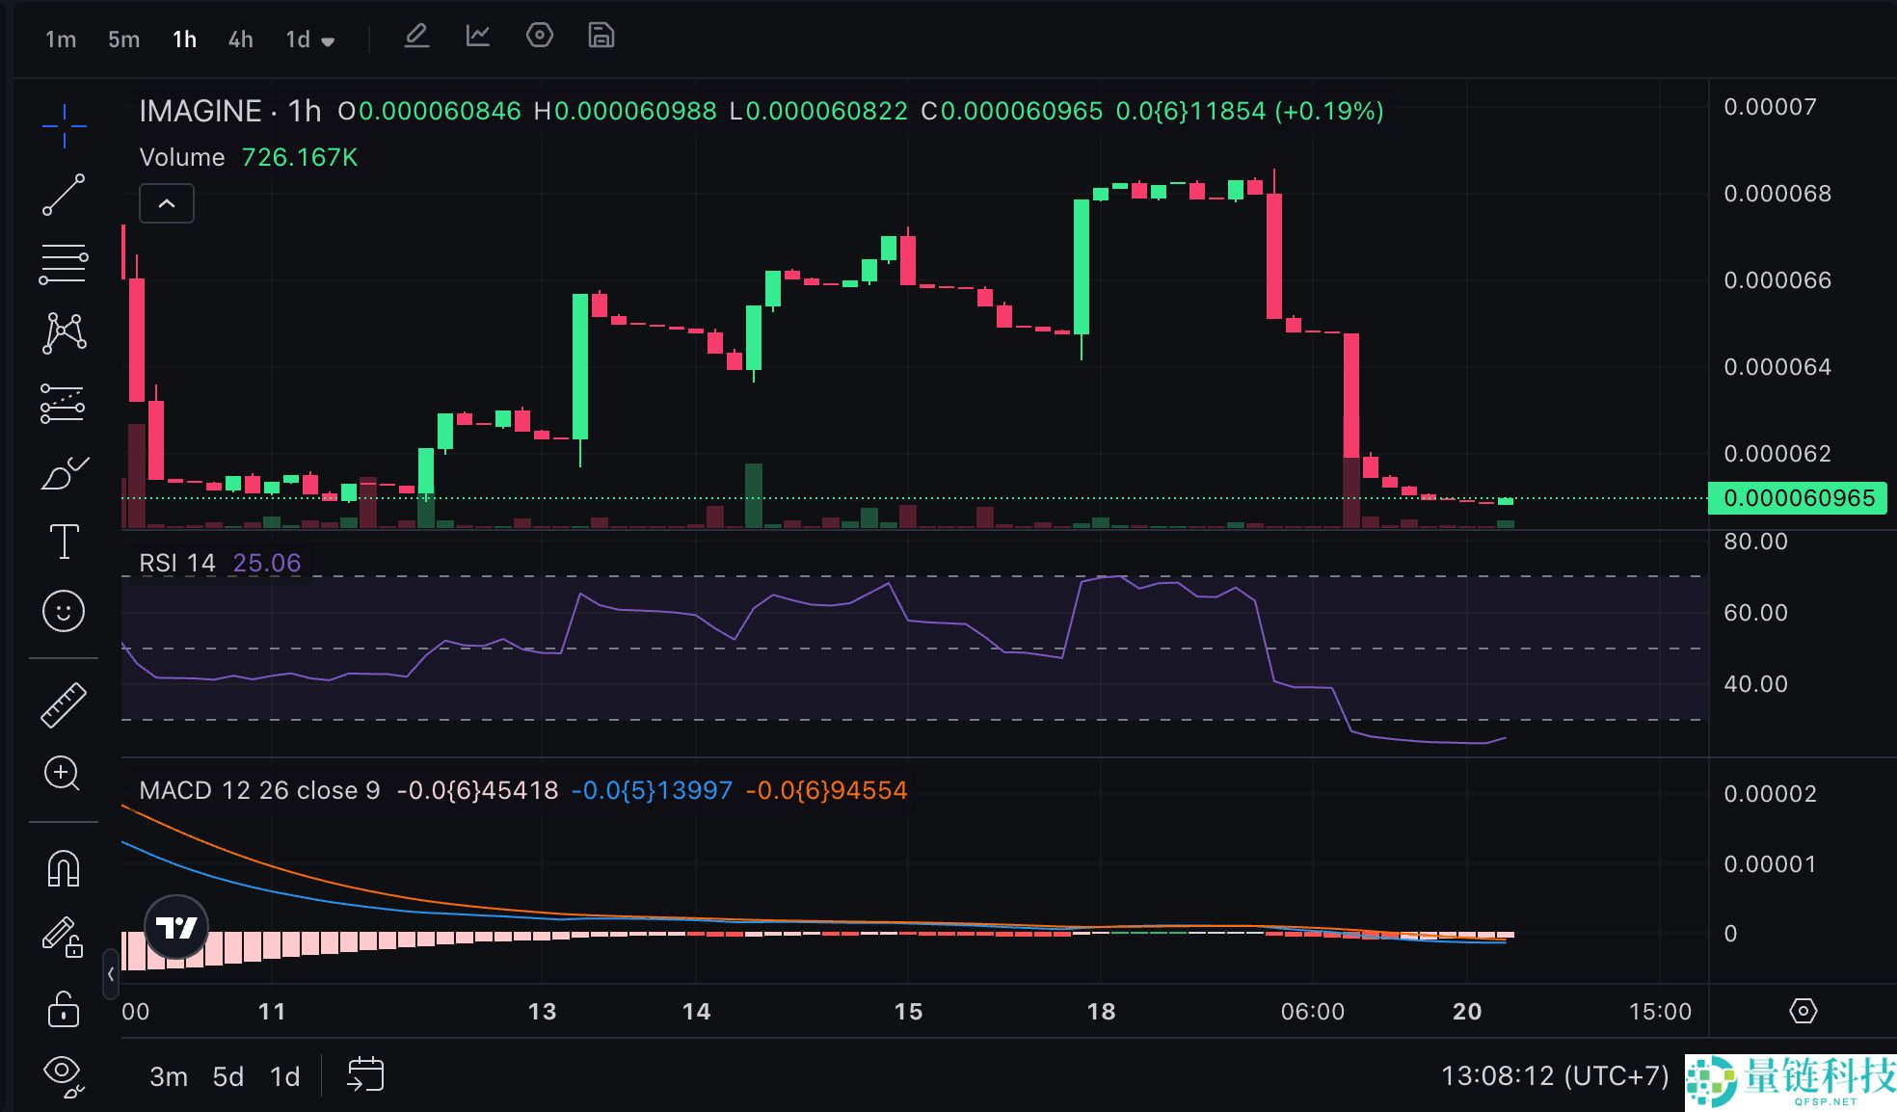Open the Fibonacci retracement tool
Viewport: 1897px width, 1112px height.
(64, 264)
